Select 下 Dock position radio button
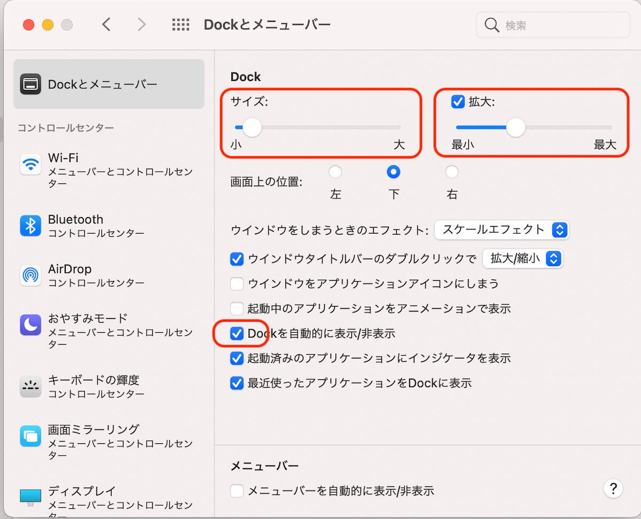641x519 pixels. (394, 172)
